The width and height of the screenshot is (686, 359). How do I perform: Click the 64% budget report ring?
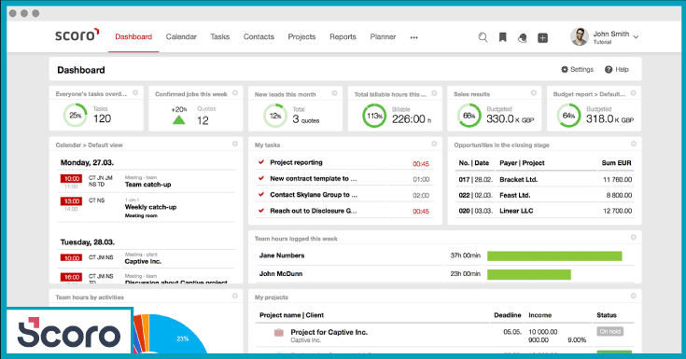[568, 116]
